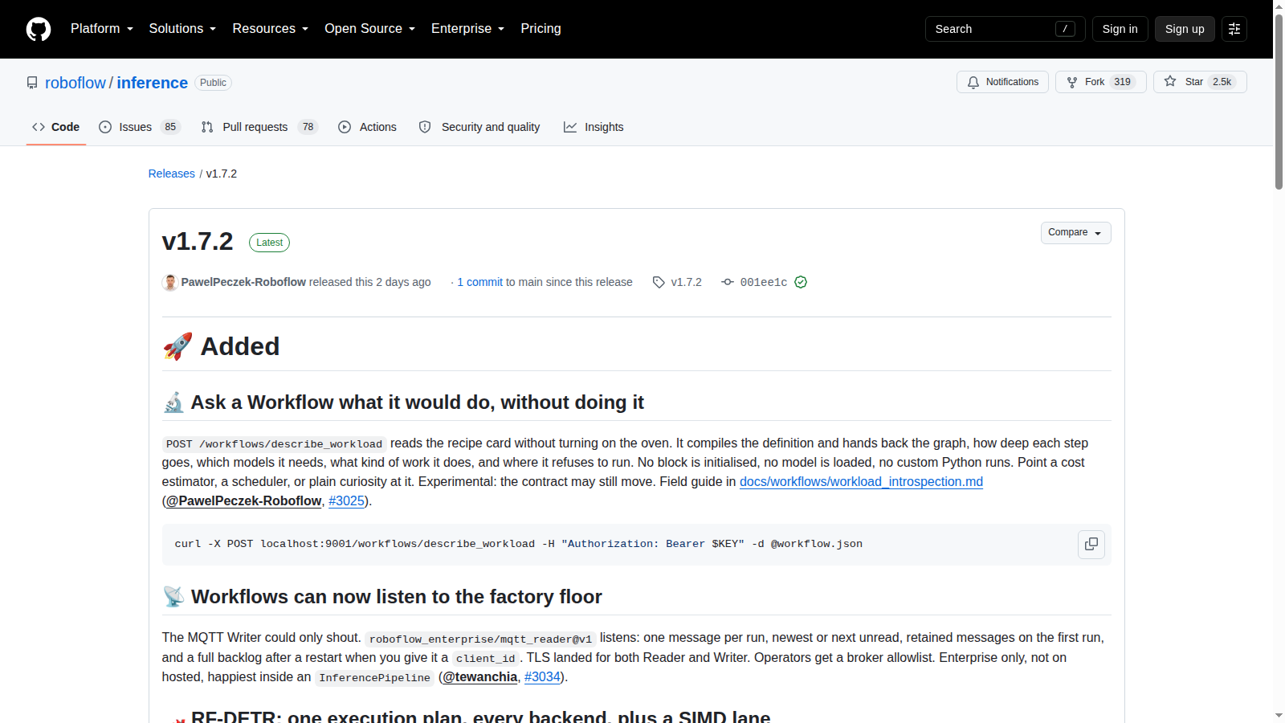1285x723 pixels.
Task: Click the Latest release badge
Action: coord(269,243)
